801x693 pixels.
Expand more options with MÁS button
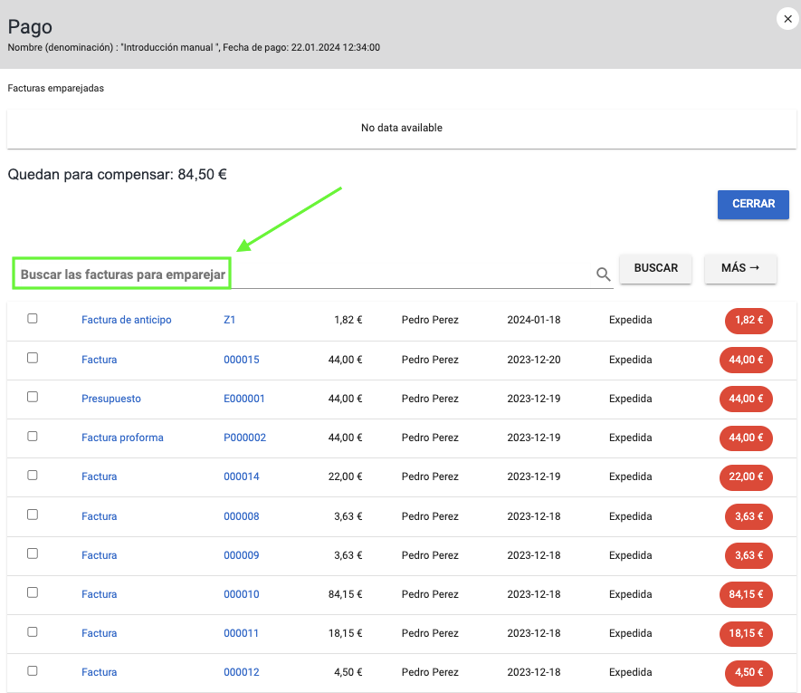pos(739,269)
